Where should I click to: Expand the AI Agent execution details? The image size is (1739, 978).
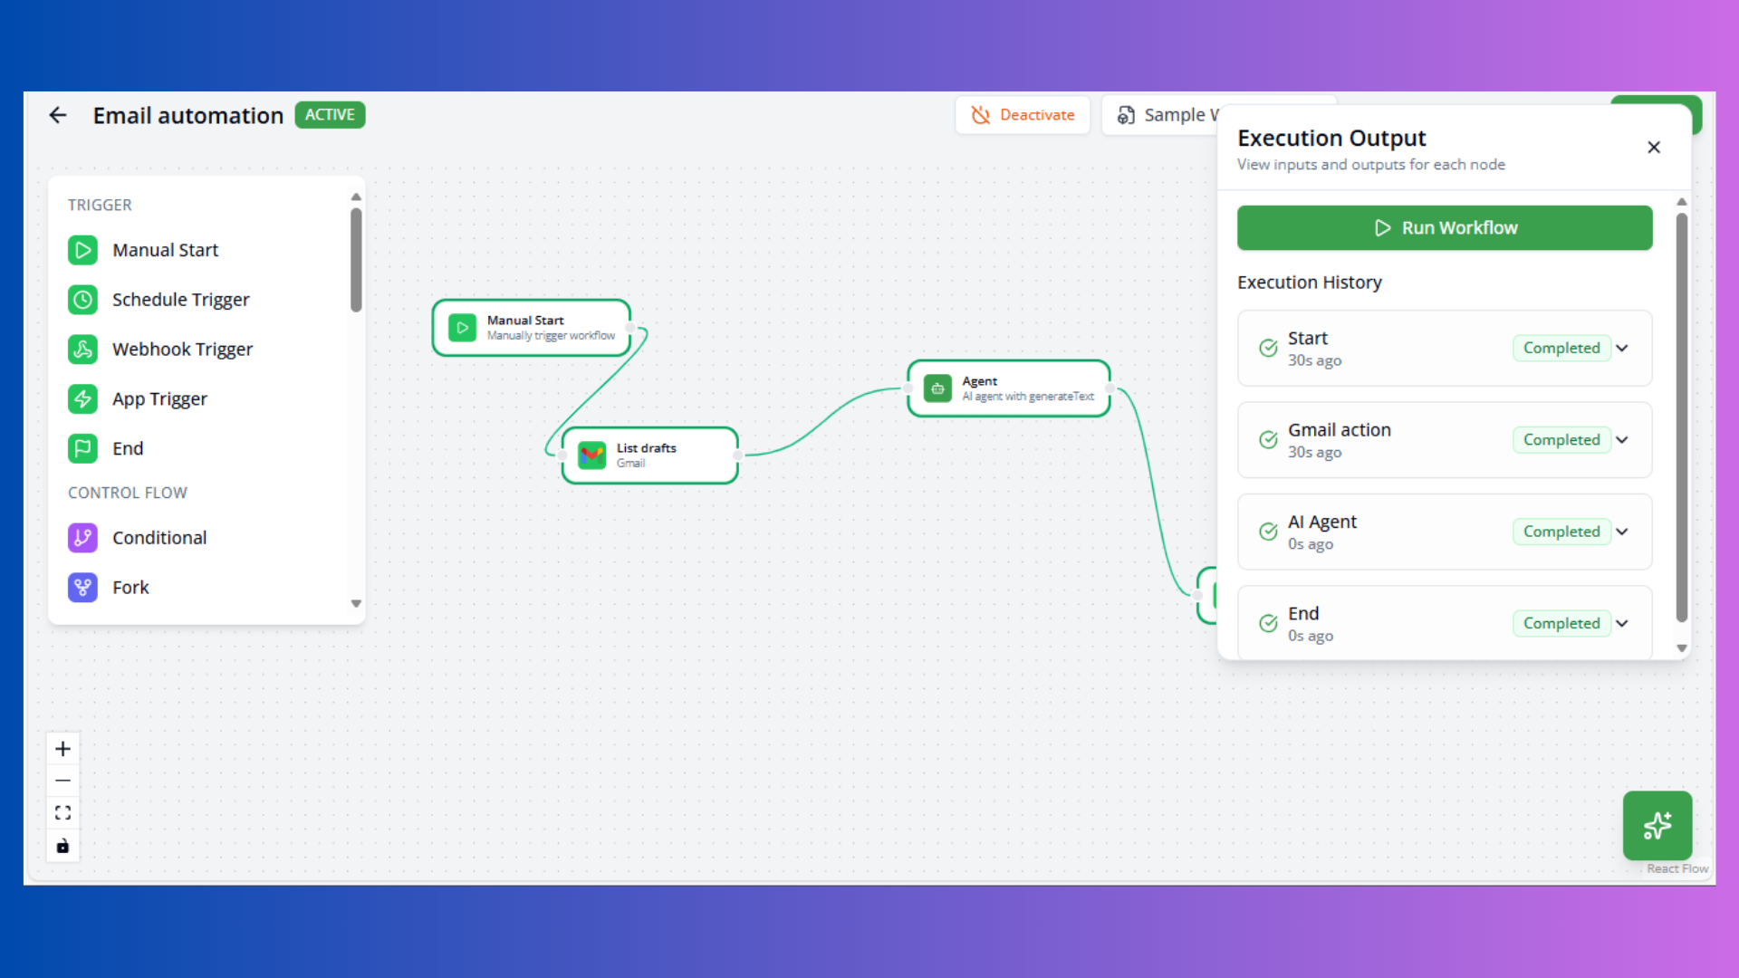point(1621,532)
